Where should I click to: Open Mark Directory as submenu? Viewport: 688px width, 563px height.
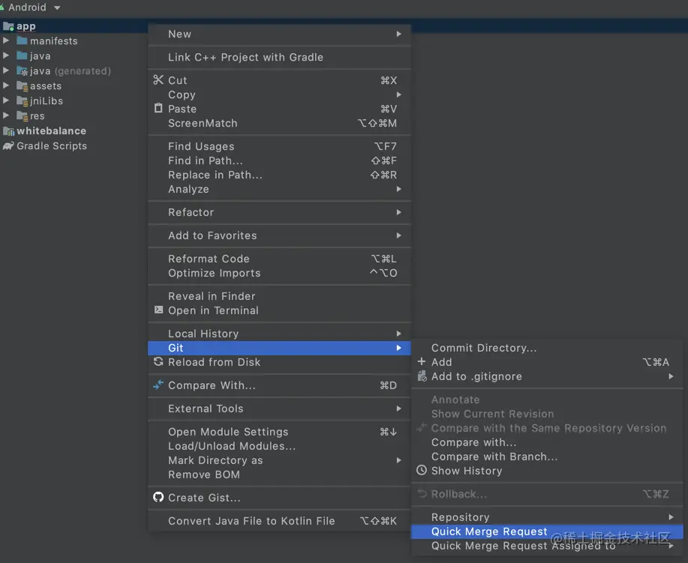[280, 460]
